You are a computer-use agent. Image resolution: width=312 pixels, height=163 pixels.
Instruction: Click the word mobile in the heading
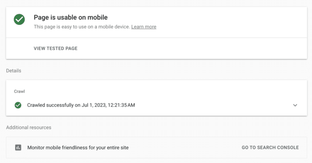(98, 17)
